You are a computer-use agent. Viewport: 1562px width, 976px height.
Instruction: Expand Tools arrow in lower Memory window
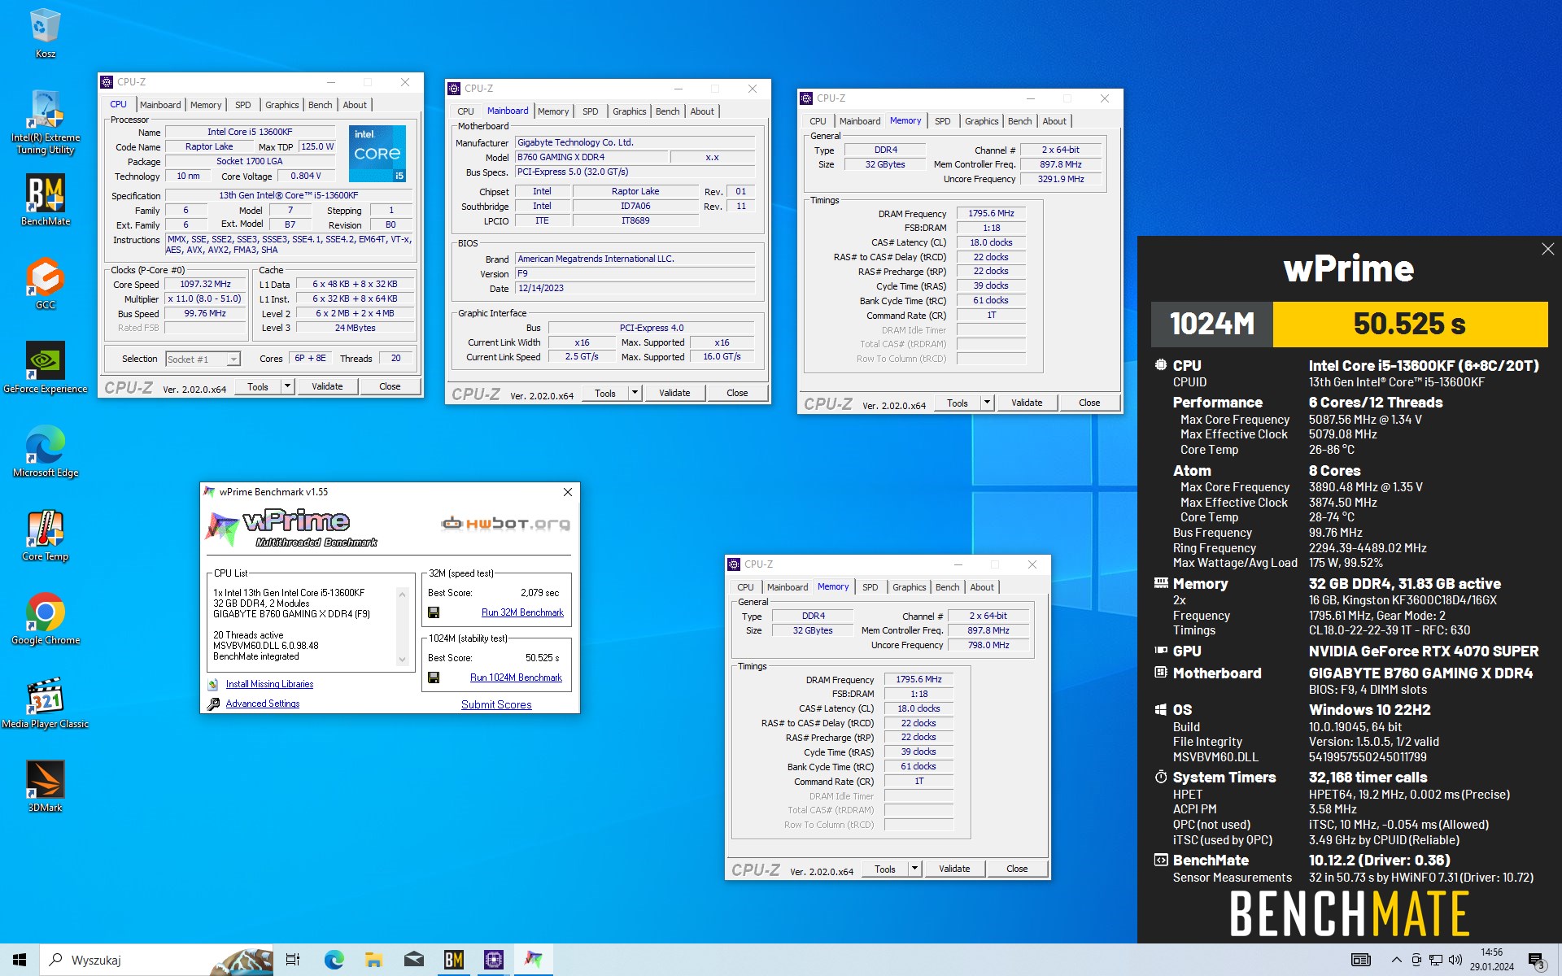(914, 869)
